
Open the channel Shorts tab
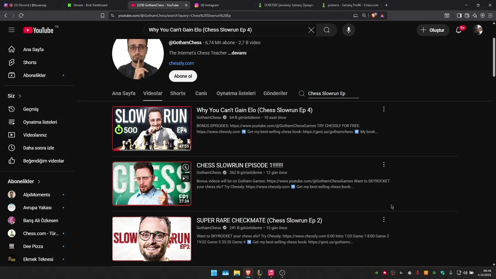(178, 93)
